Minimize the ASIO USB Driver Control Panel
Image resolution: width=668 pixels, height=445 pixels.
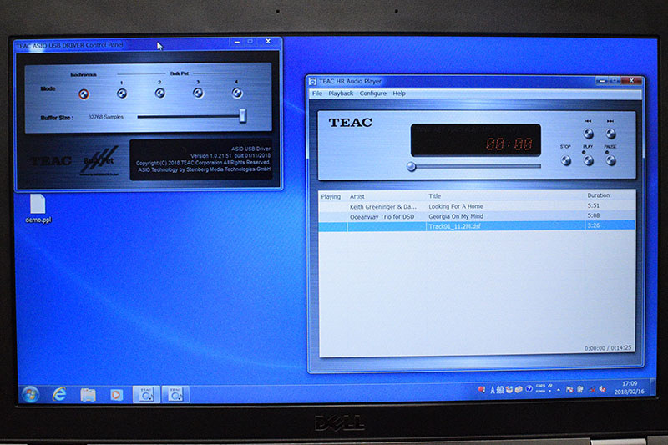pos(237,42)
